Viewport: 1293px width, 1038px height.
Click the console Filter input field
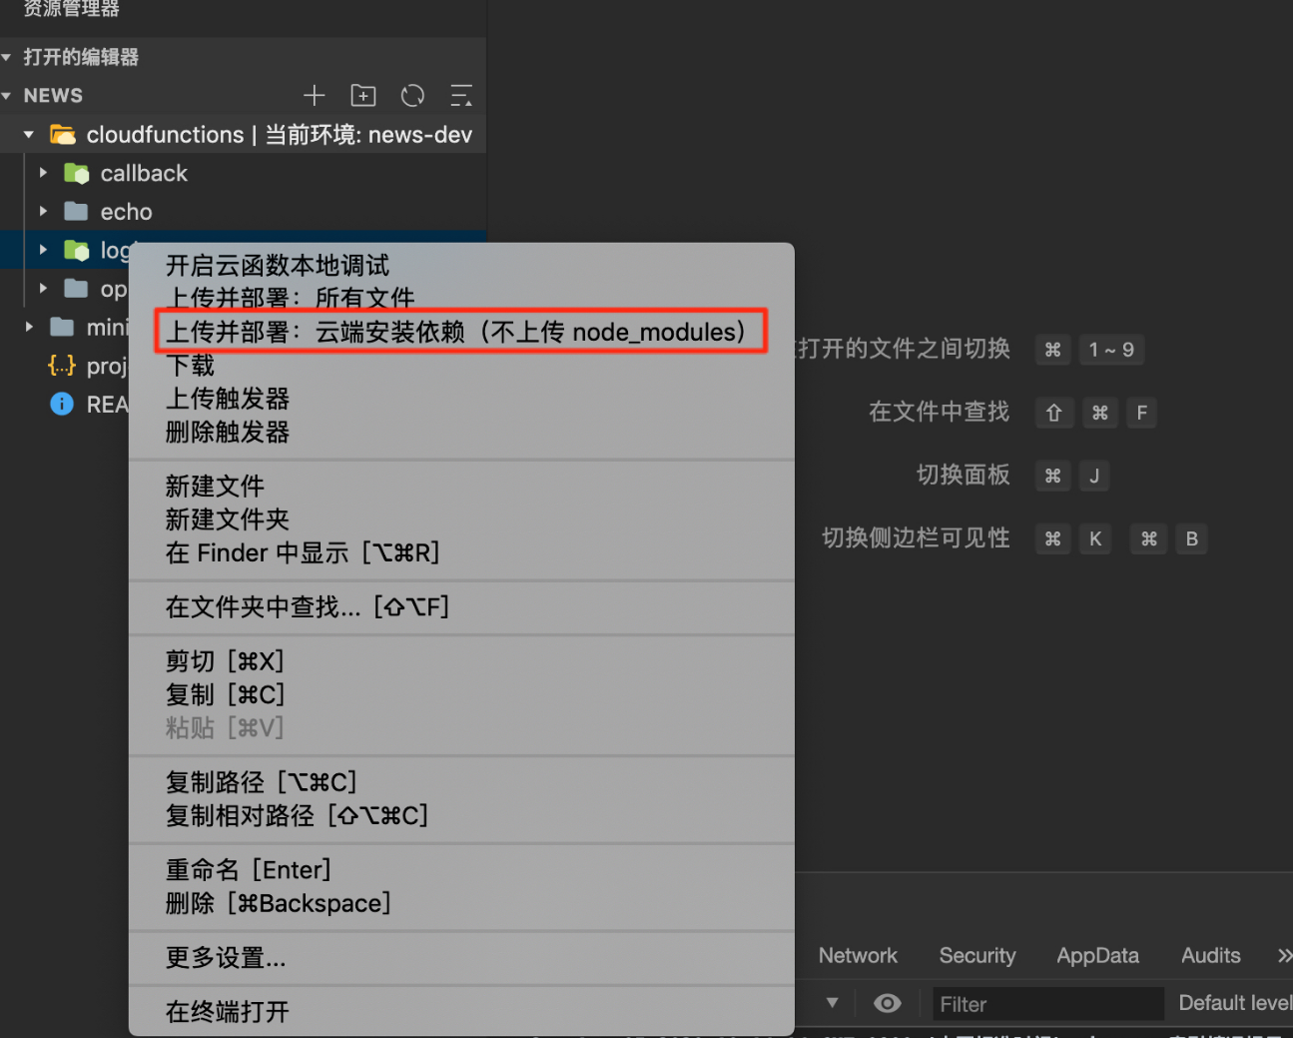[1048, 1004]
